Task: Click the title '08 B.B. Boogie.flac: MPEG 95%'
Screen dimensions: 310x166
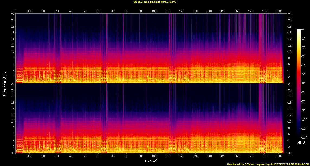Action: (155, 2)
